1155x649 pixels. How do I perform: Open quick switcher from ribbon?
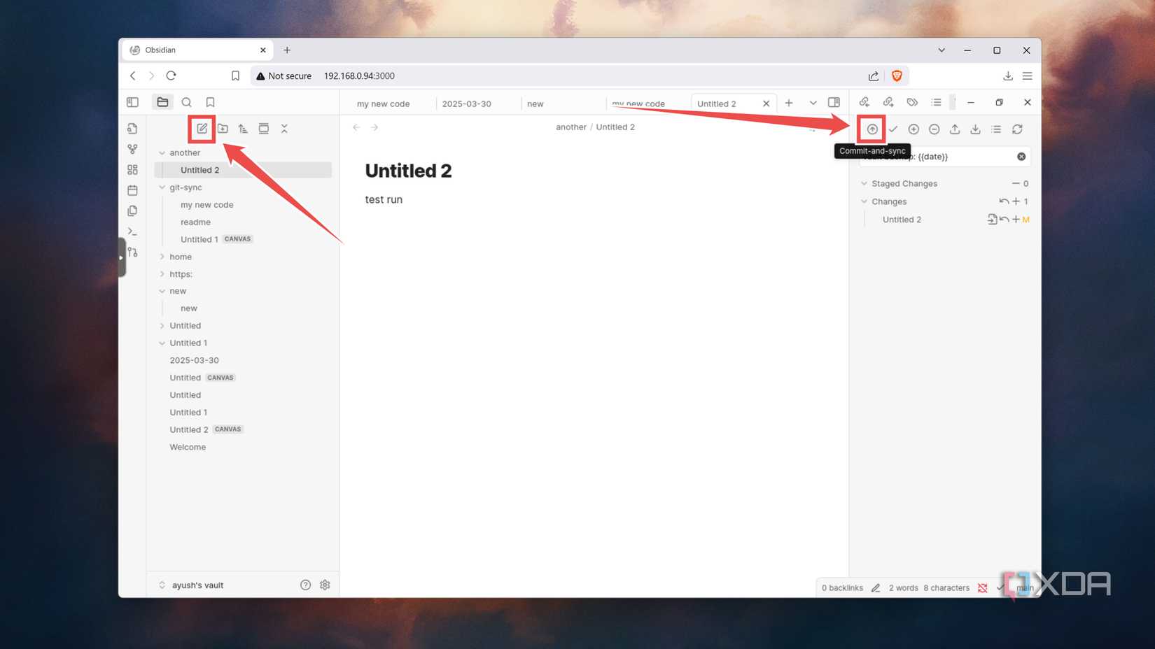[x=132, y=129]
